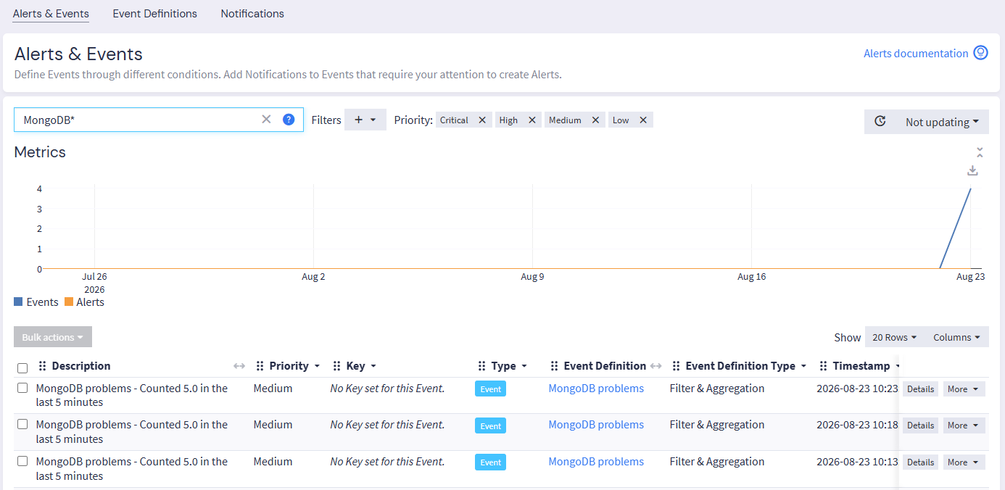The width and height of the screenshot is (1005, 490).
Task: Remove the Critical priority filter
Action: pyautogui.click(x=482, y=120)
